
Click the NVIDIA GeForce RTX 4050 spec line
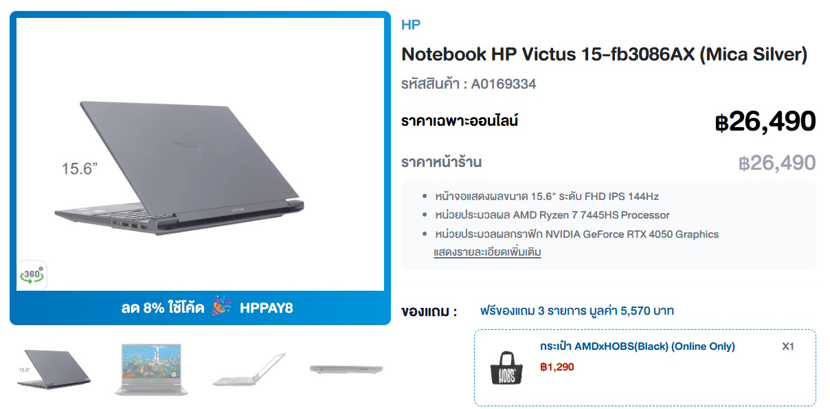pyautogui.click(x=576, y=234)
